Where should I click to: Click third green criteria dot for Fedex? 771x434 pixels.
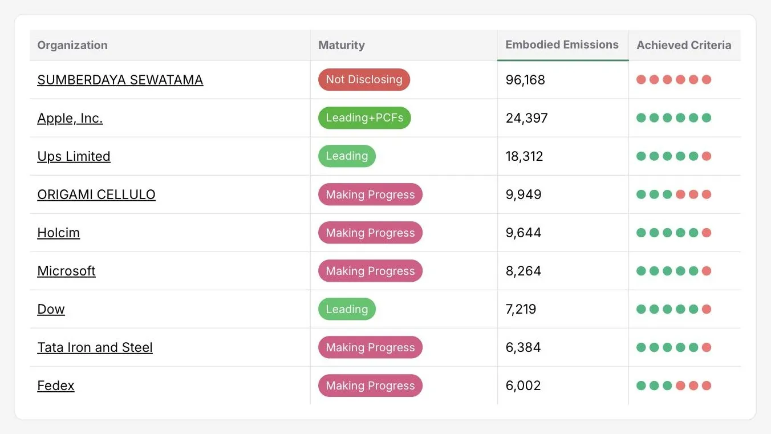tap(667, 386)
